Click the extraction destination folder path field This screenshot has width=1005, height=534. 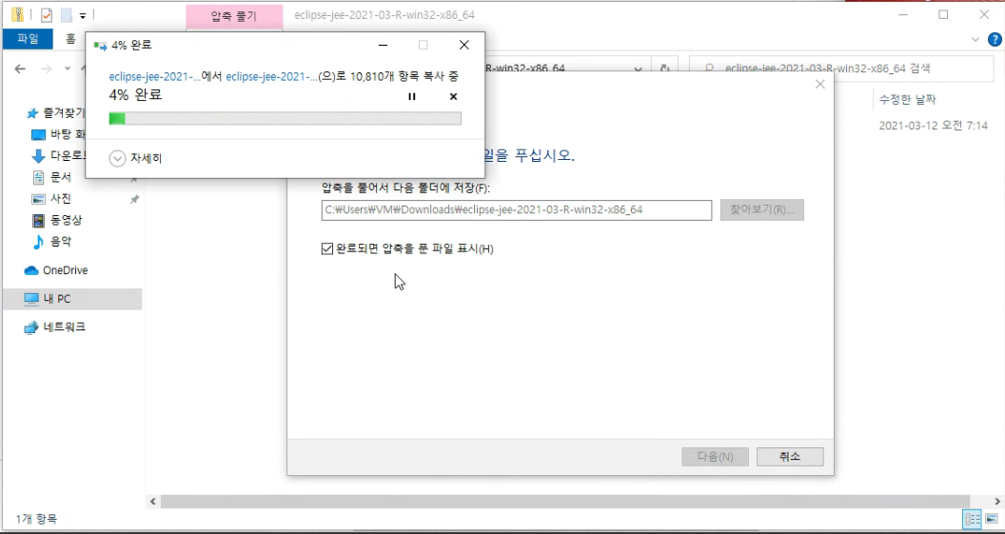(x=517, y=210)
